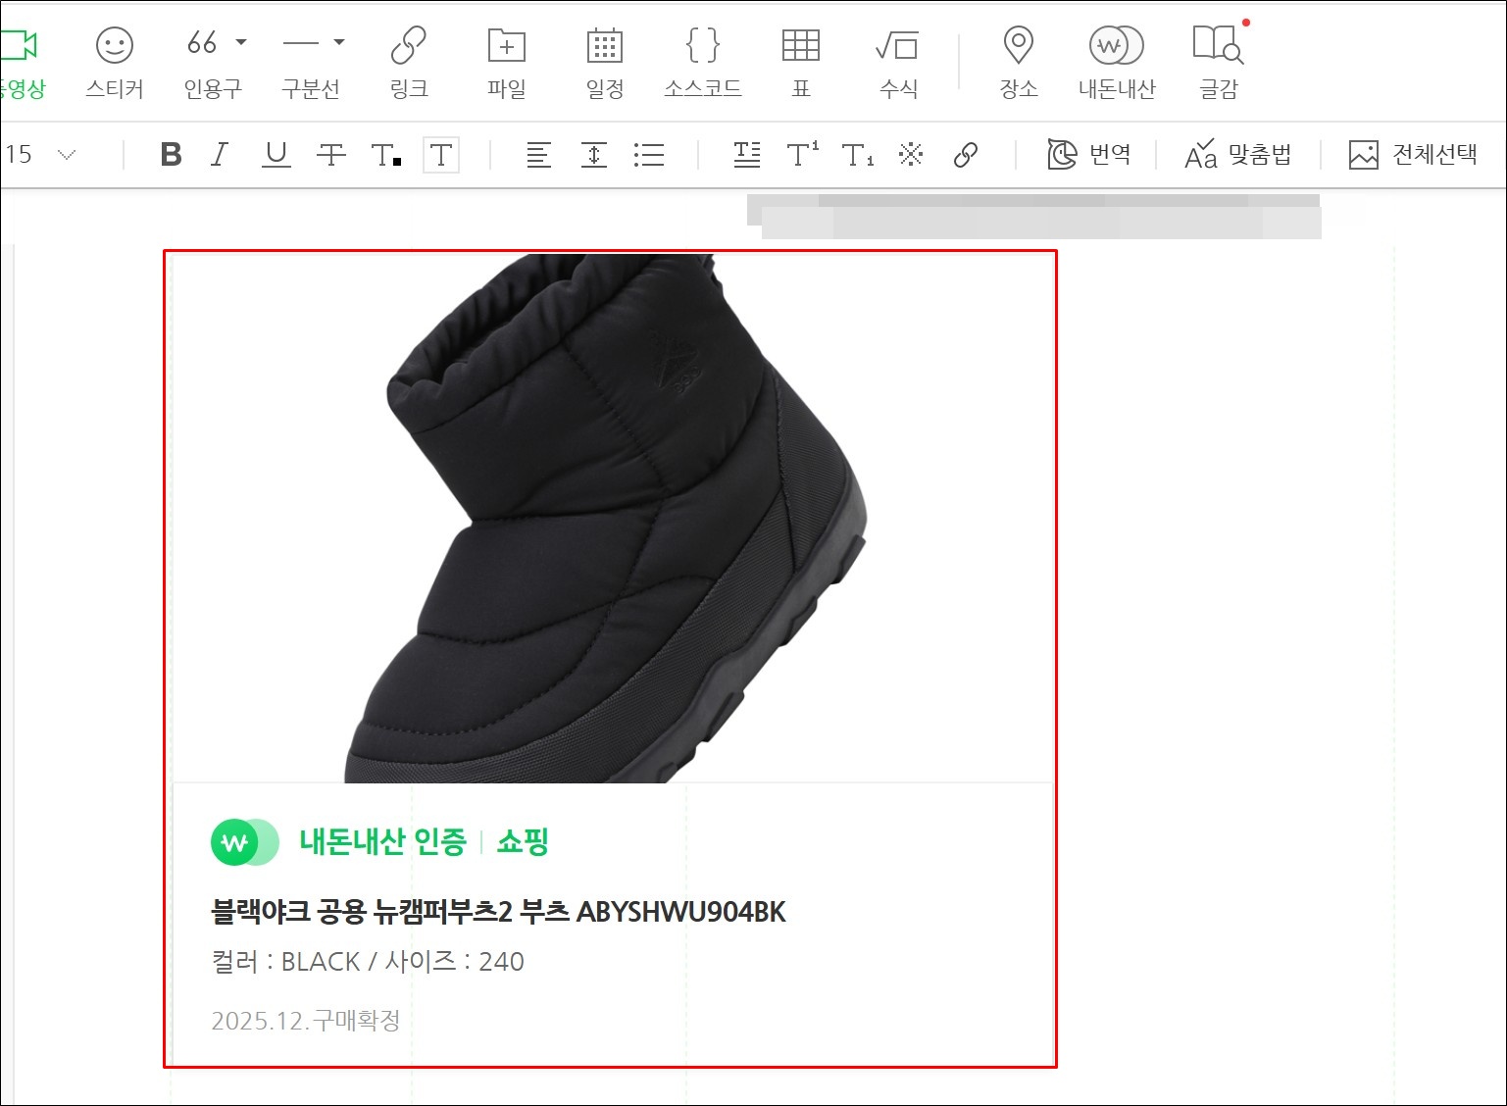Insert a 표 table

801,63
